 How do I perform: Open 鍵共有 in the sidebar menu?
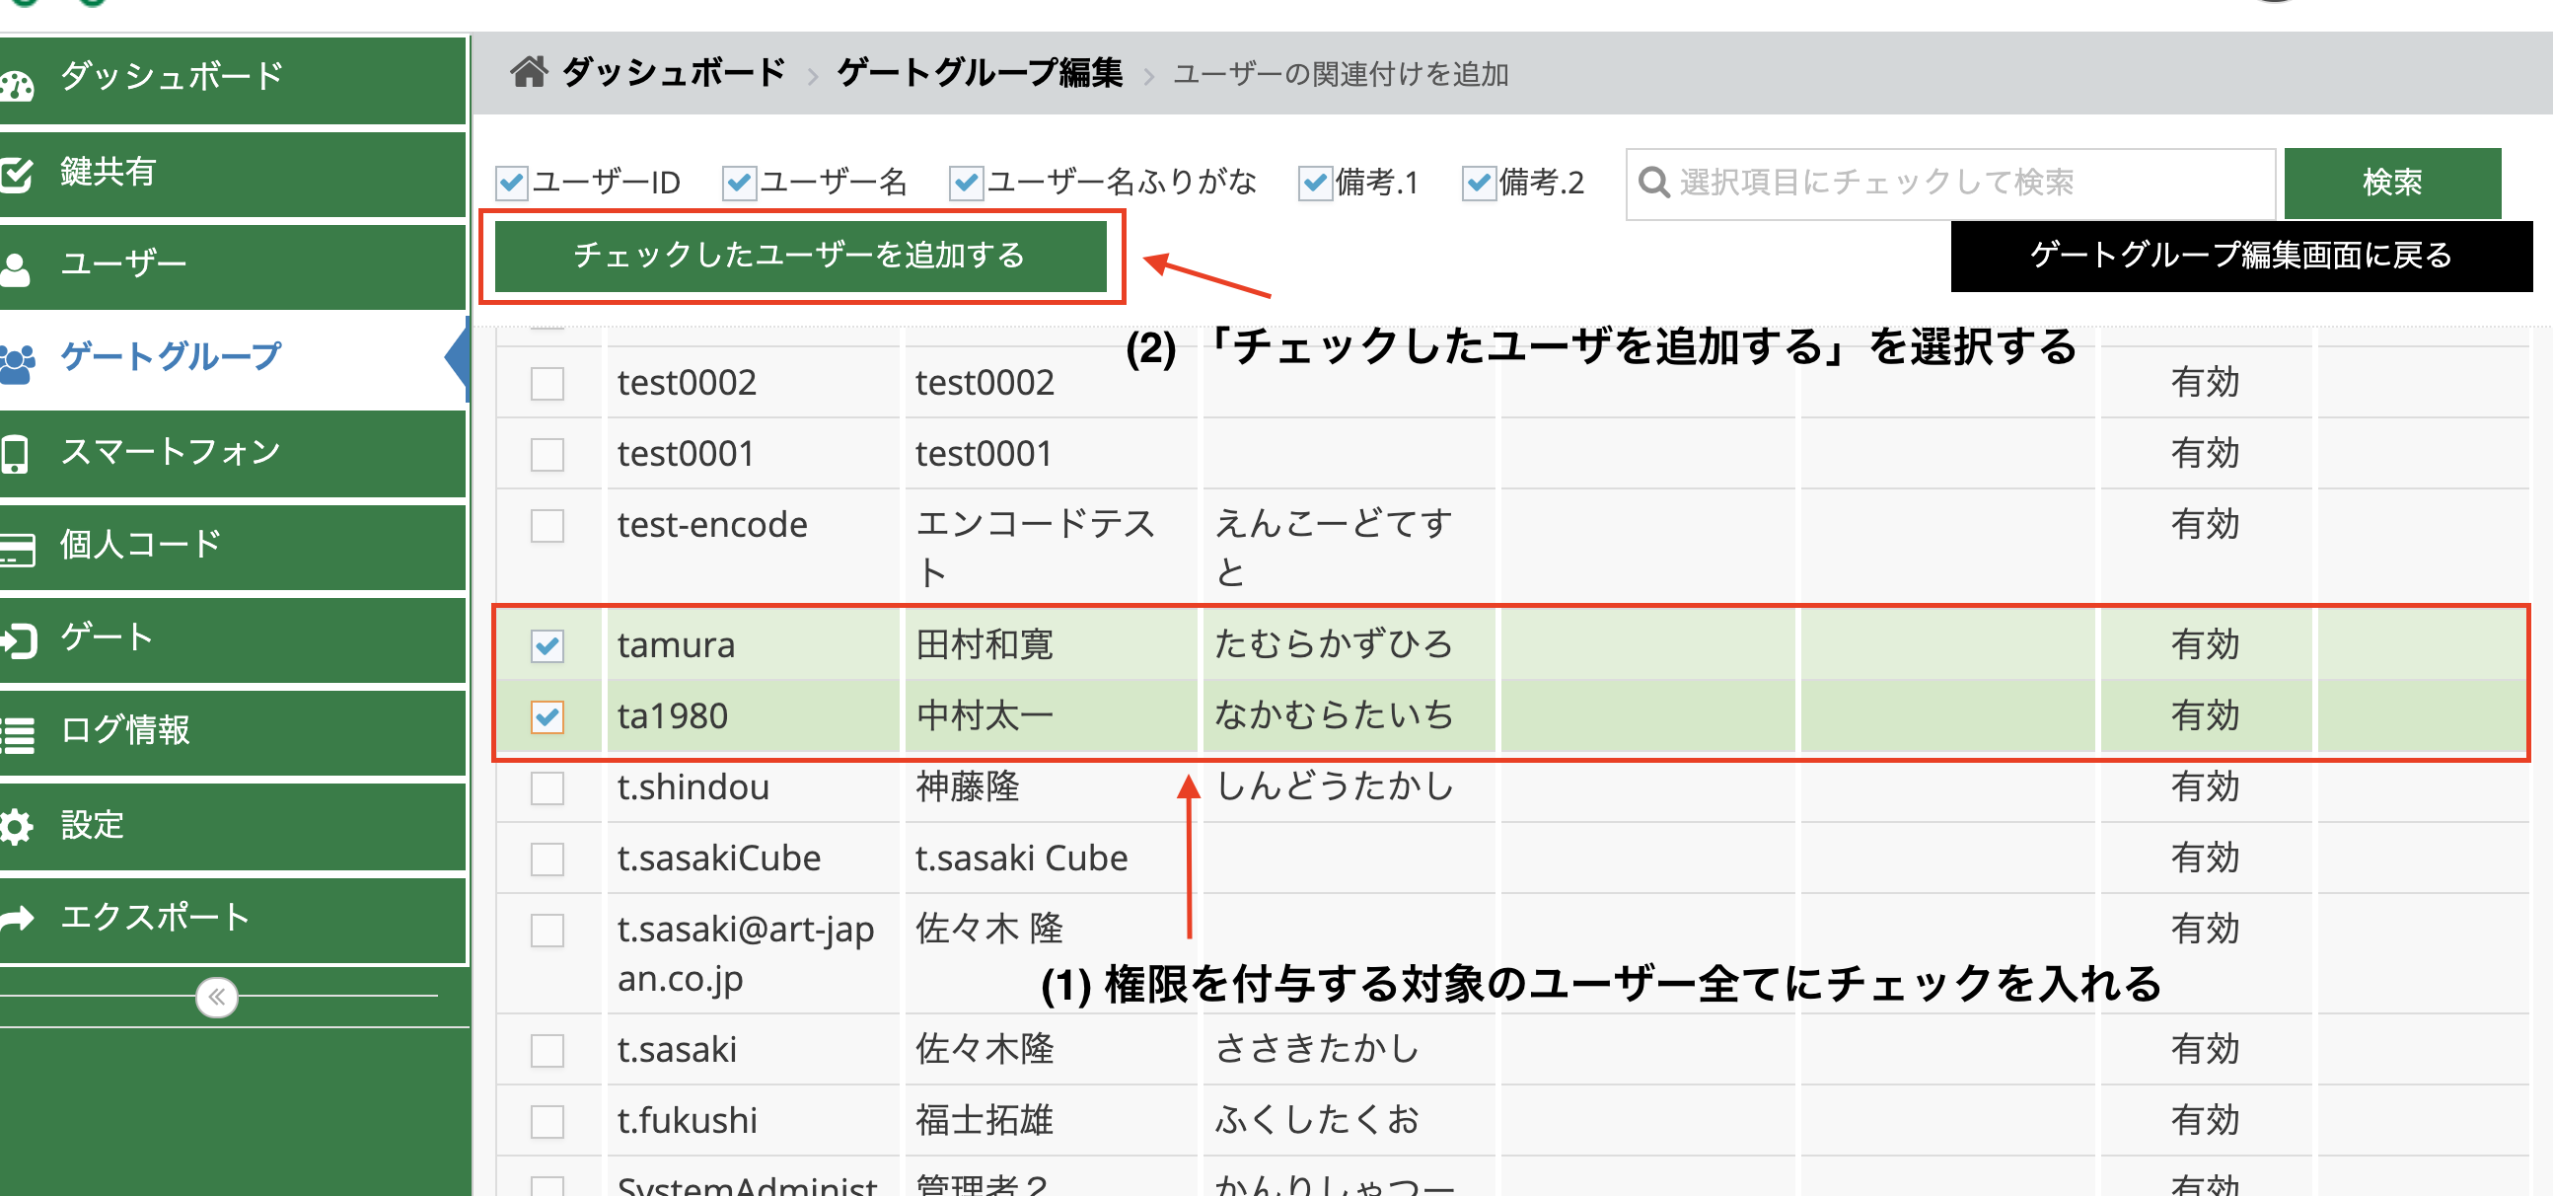pos(233,174)
